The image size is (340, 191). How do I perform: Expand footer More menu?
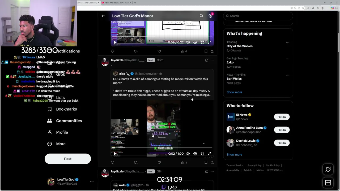coord(260,170)
